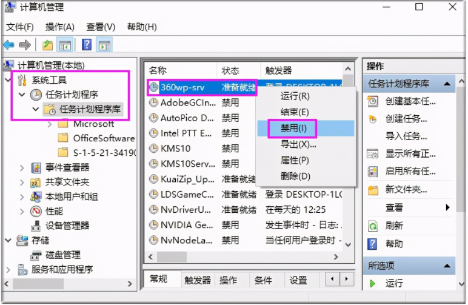Click the task list vertical scrollbar down arrow
This screenshot has height=305, width=468.
point(348,244)
